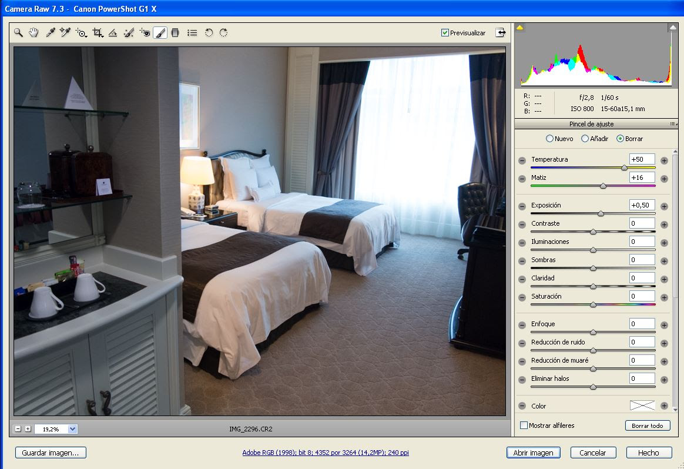Screen dimensions: 684x469
Task: Select the Borrar radio button
Action: pos(620,138)
